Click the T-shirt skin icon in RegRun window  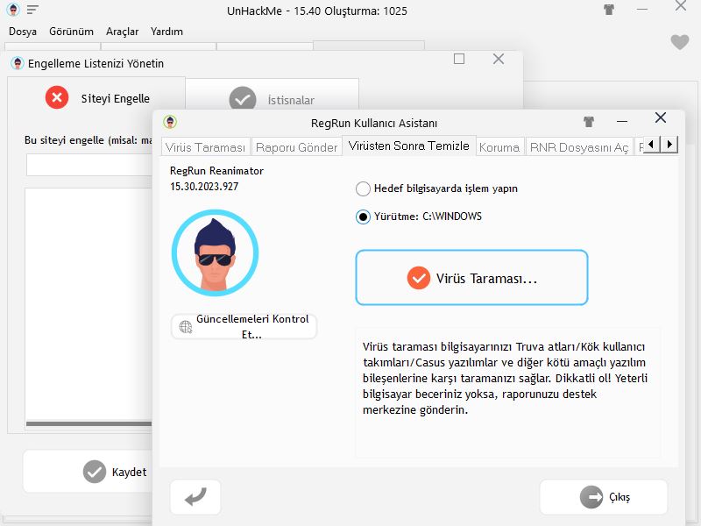click(589, 121)
